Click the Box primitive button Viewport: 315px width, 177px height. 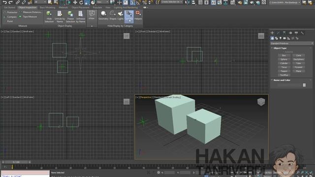[x=284, y=56]
